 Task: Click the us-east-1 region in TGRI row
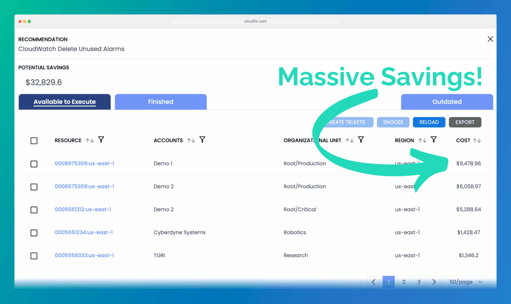click(407, 255)
